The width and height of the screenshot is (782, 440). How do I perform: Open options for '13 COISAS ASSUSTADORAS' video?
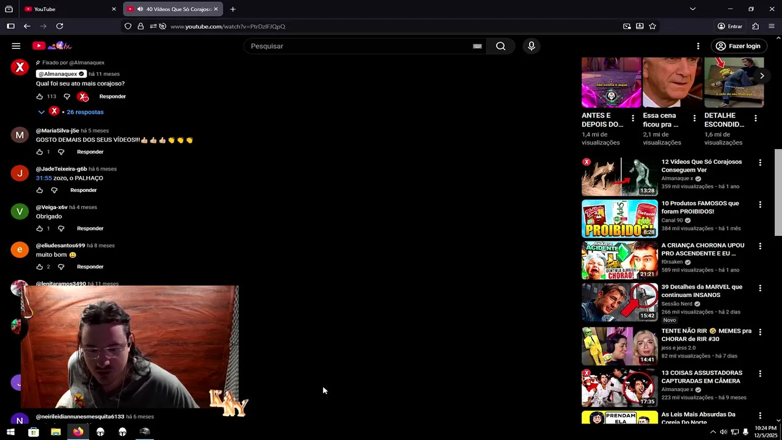click(760, 373)
